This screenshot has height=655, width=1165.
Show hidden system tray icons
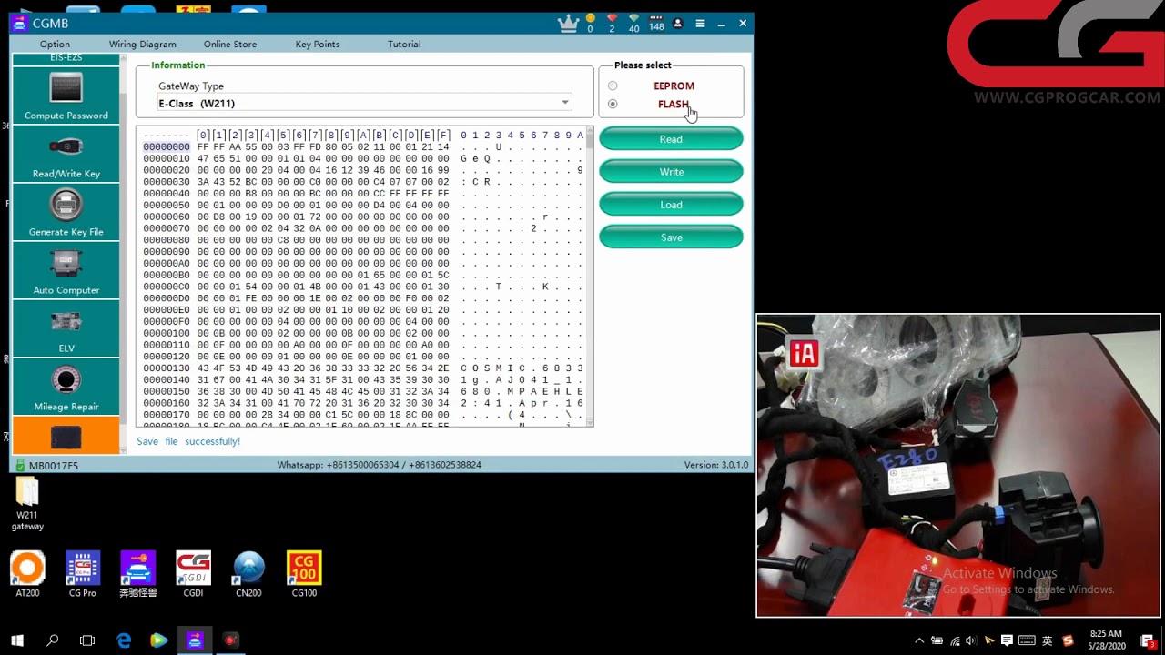click(x=919, y=640)
